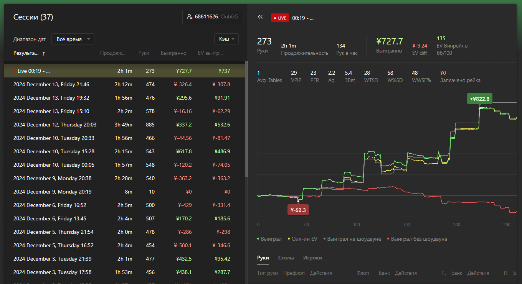This screenshot has width=522, height=284.
Task: Toggle the Выиграл на шоудауне legend item
Action: [x=352, y=239]
